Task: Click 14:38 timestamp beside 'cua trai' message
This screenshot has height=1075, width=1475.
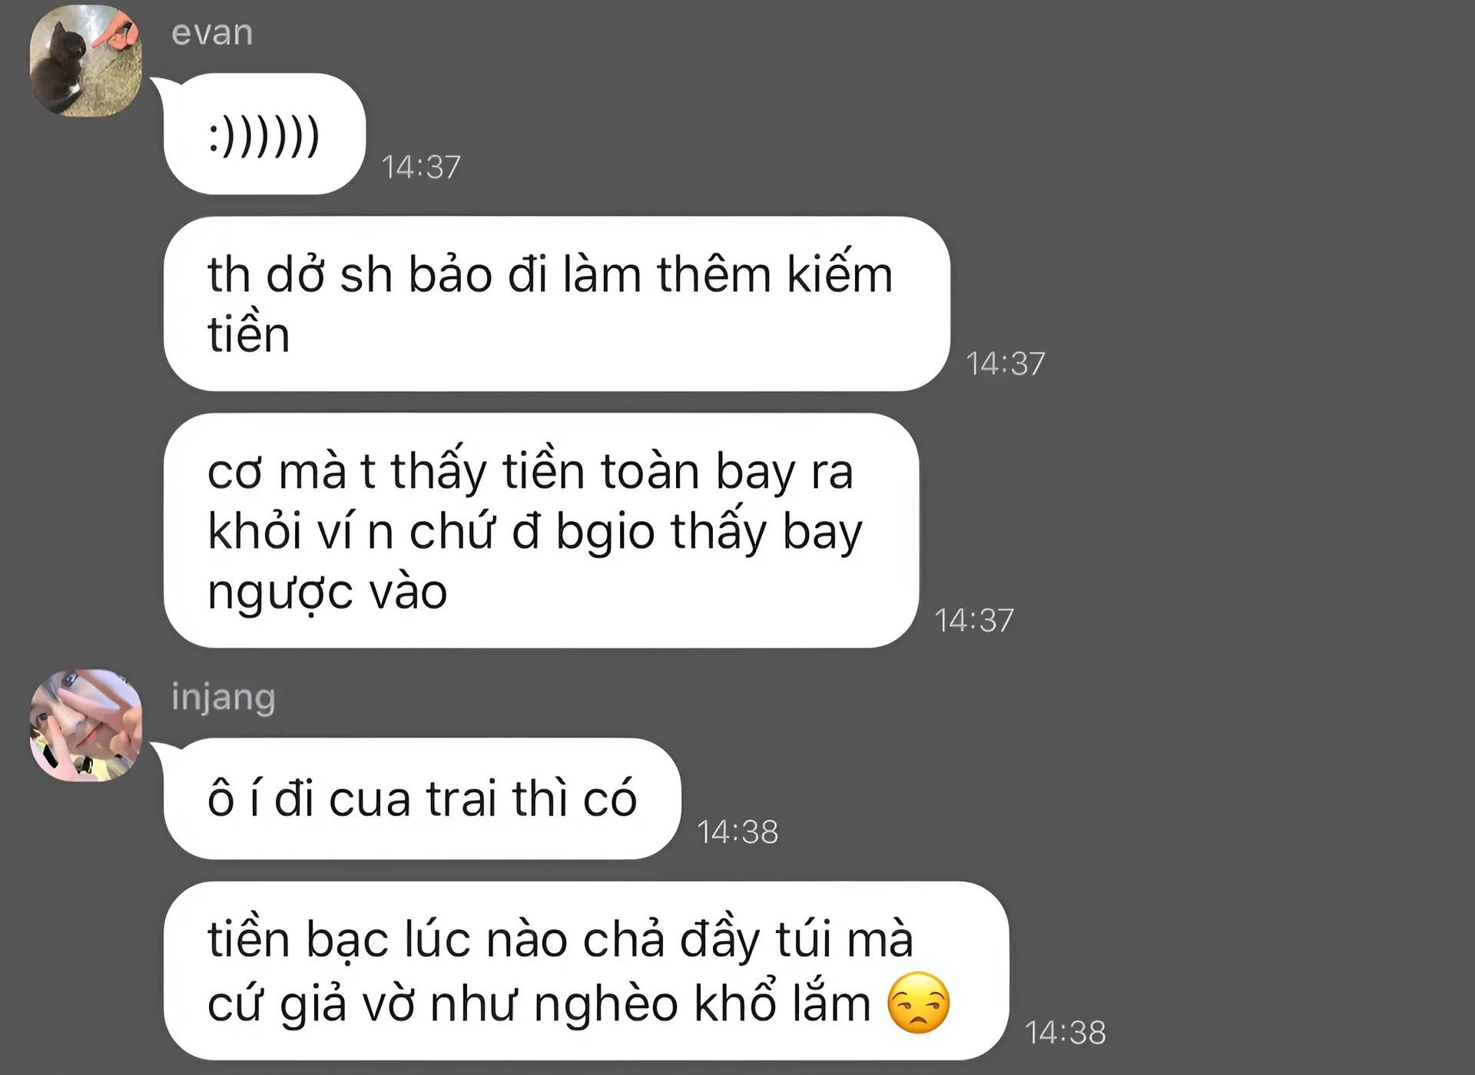Action: tap(737, 831)
